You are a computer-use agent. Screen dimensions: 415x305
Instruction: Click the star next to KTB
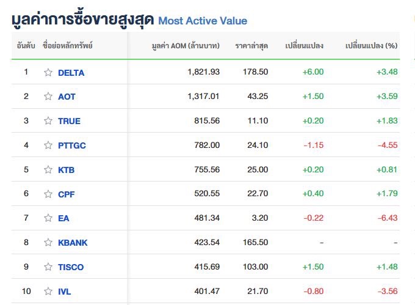[x=48, y=170]
